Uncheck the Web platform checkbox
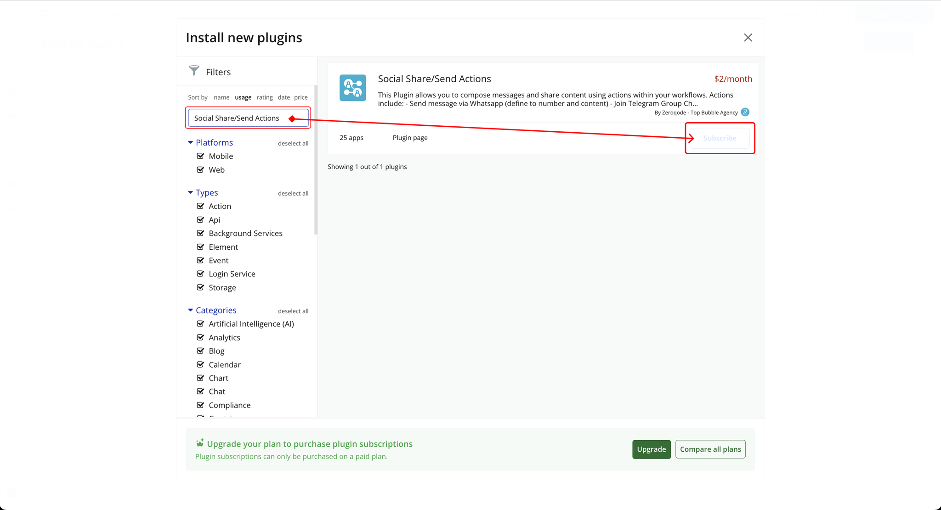The width and height of the screenshot is (941, 510). point(200,170)
